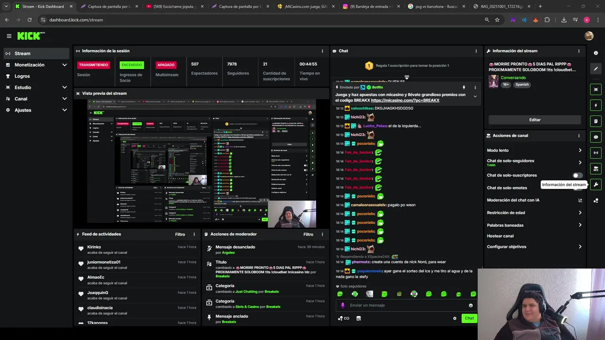
Task: Open the profile avatar menu in Kick header
Action: [x=589, y=36]
